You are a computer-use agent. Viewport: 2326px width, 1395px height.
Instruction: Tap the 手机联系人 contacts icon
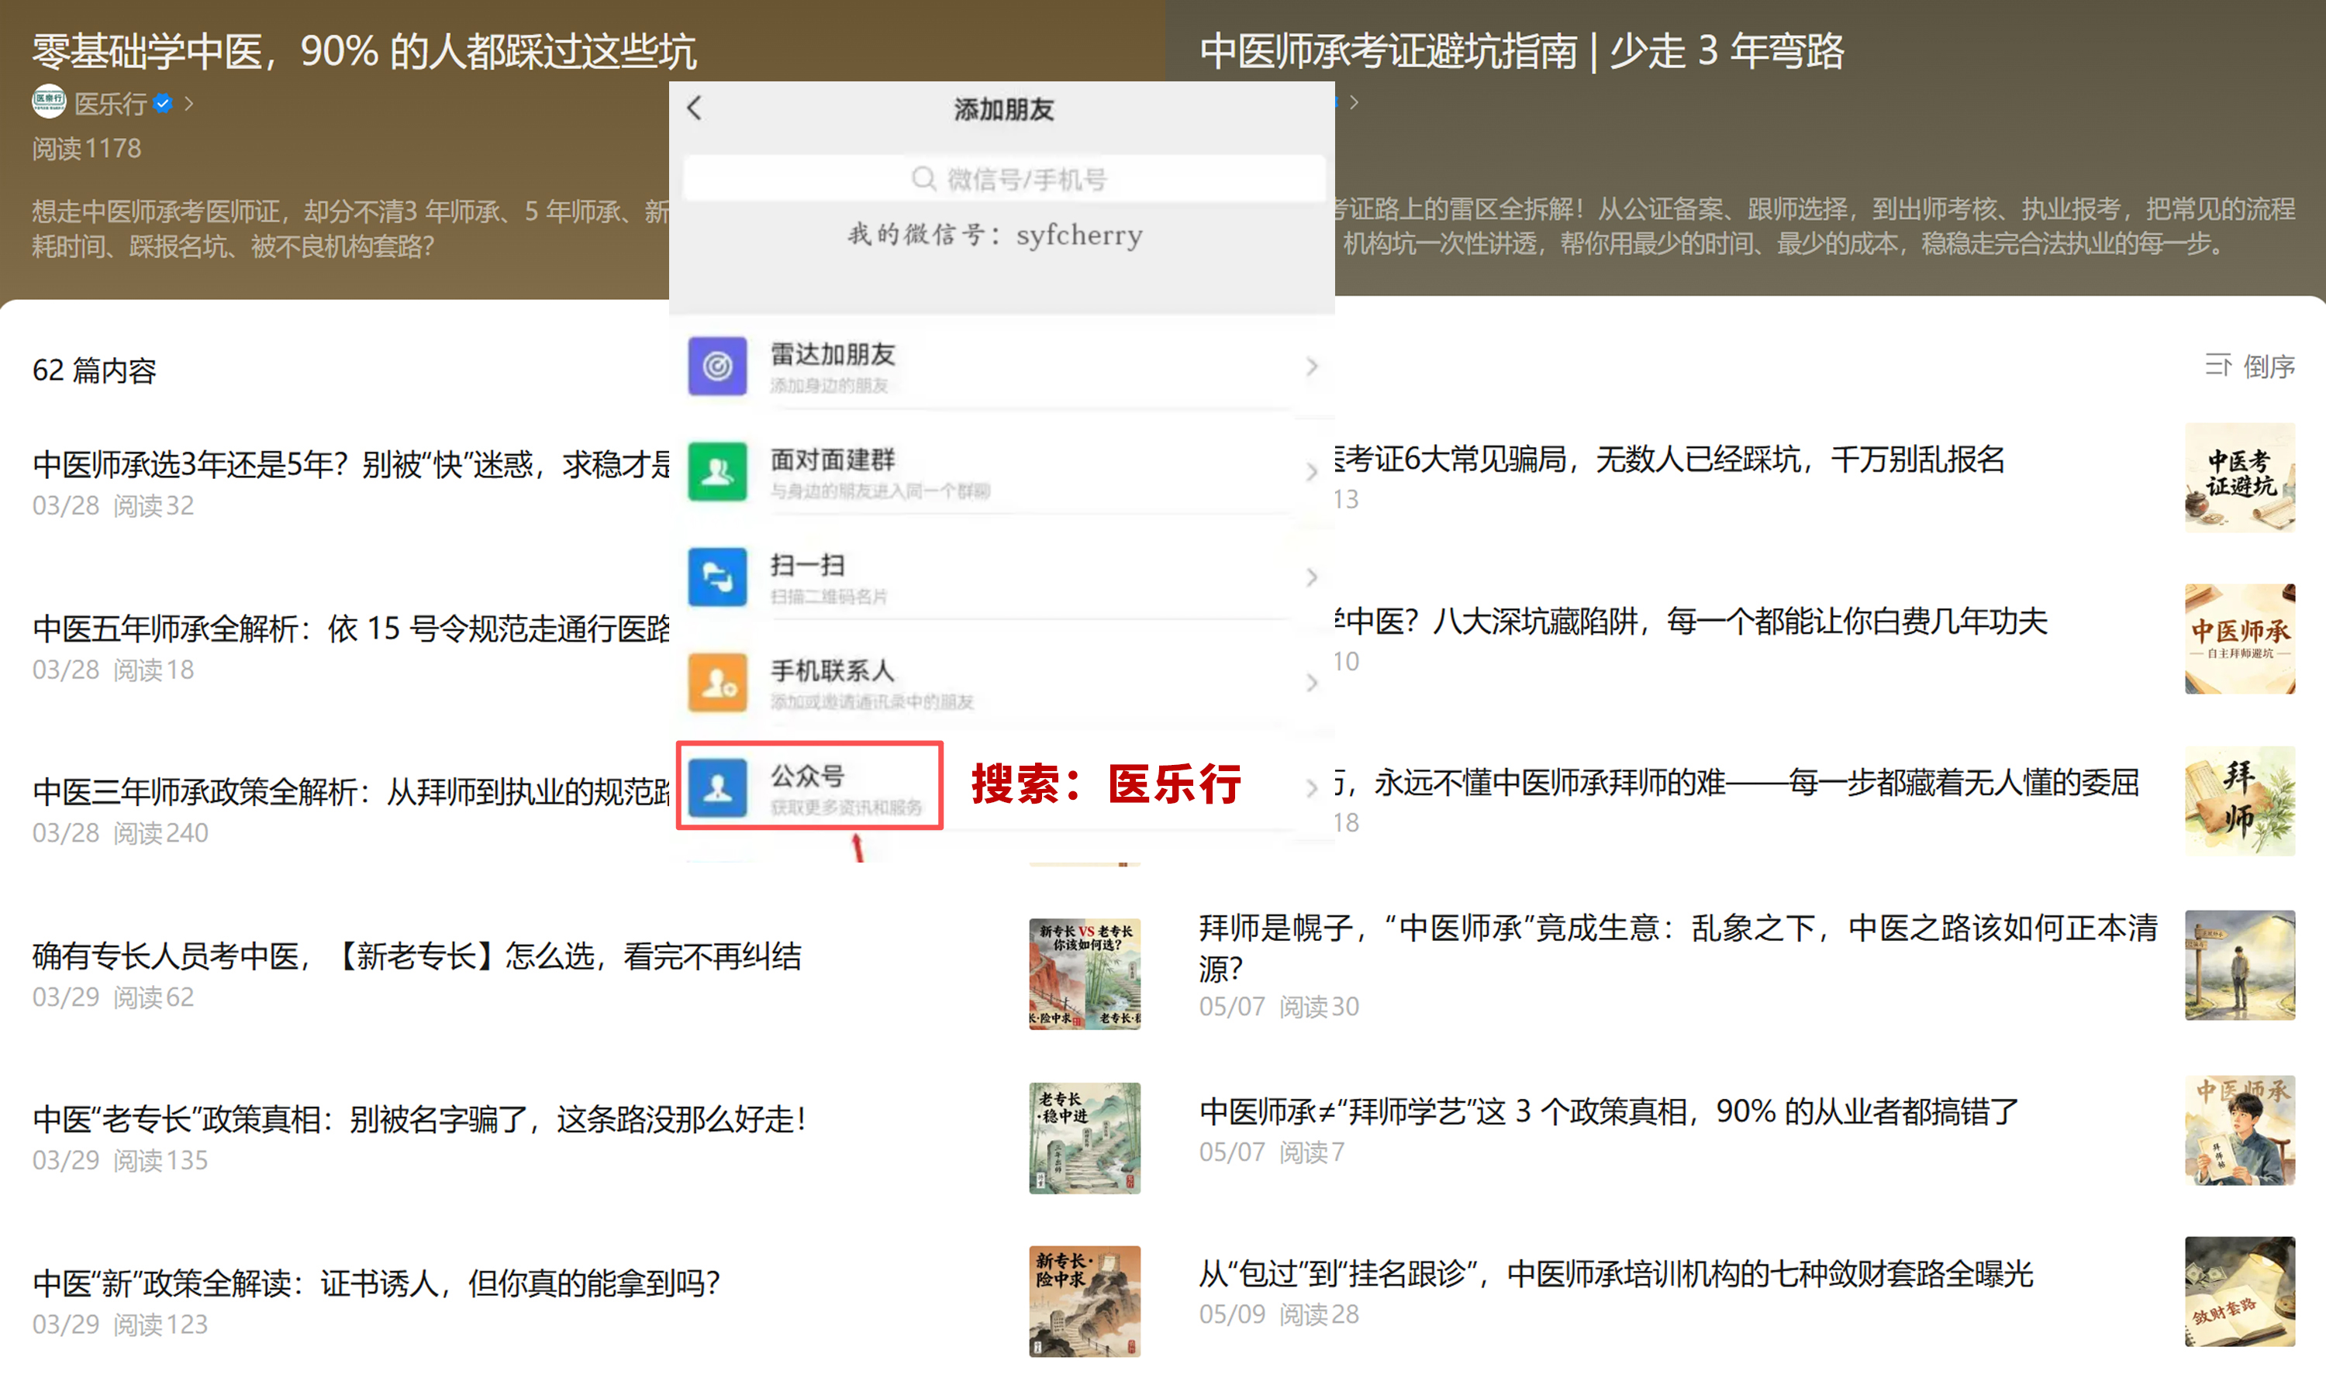click(717, 683)
